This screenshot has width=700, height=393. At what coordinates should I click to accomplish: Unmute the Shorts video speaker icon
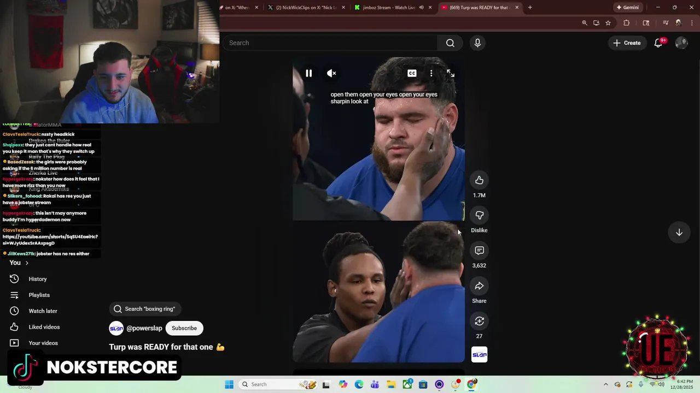pyautogui.click(x=331, y=73)
